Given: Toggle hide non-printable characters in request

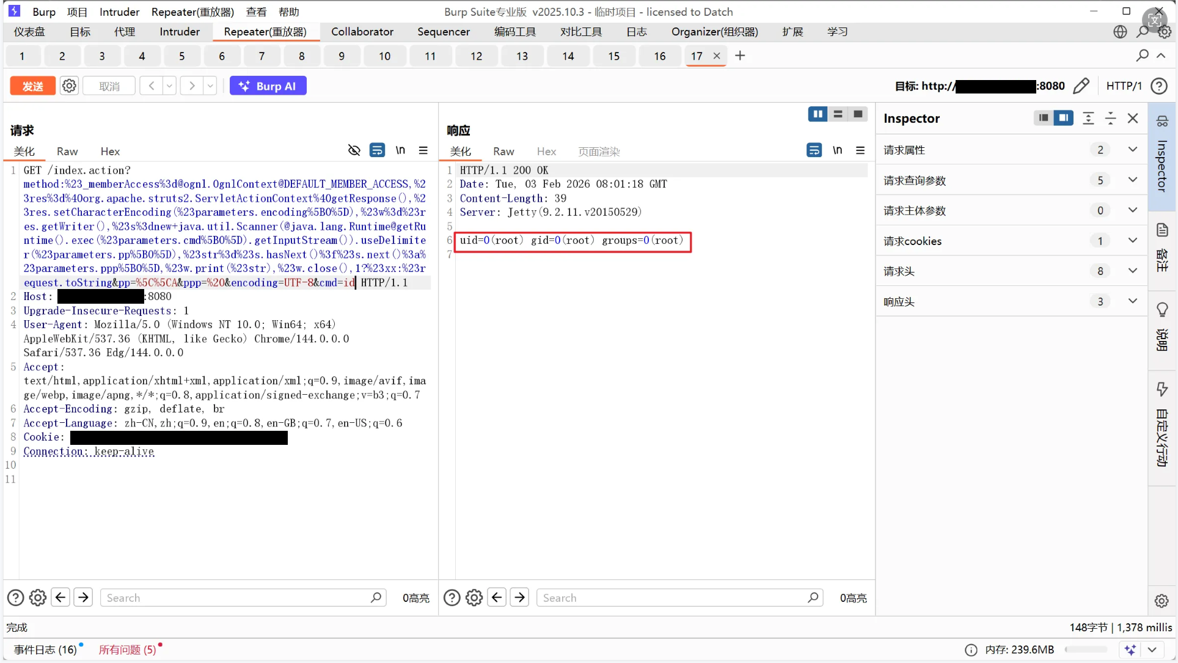Looking at the screenshot, I should pyautogui.click(x=354, y=150).
